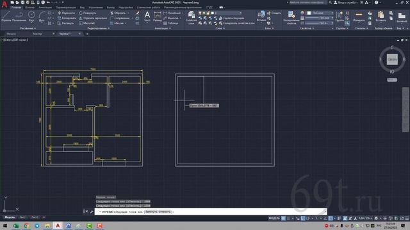The height and width of the screenshot is (230, 410).
Task: Open the lineweight ПоСлою dropdown
Action: pos(320,18)
